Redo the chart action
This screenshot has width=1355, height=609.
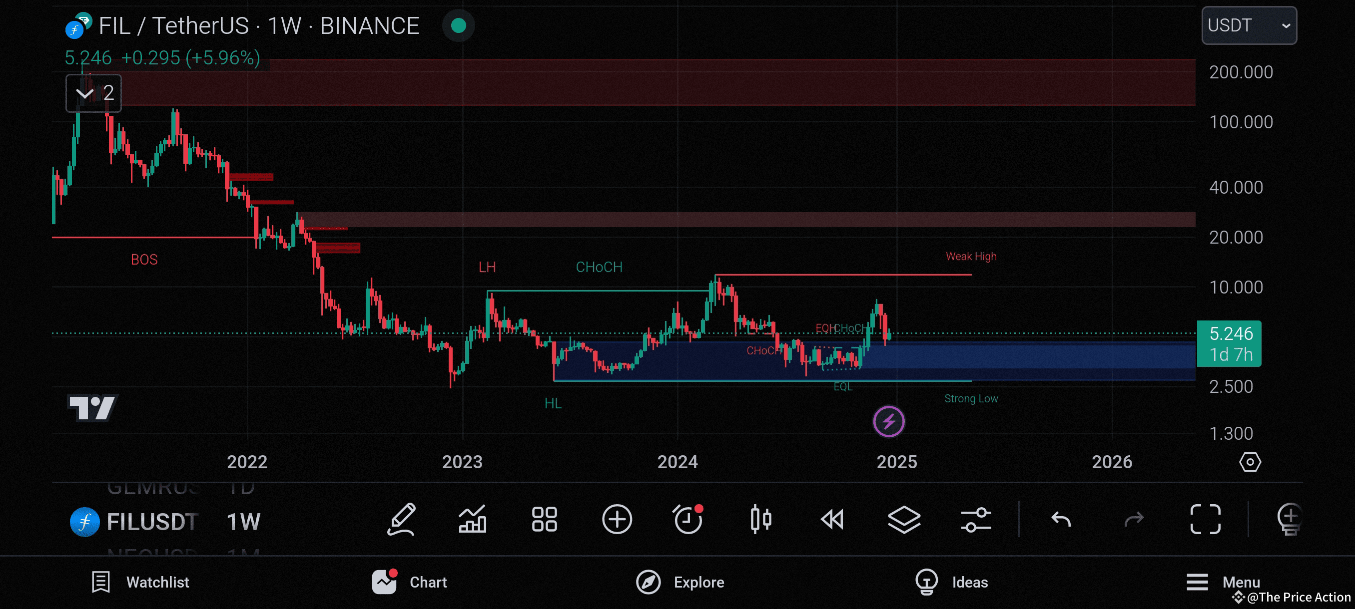1134,520
